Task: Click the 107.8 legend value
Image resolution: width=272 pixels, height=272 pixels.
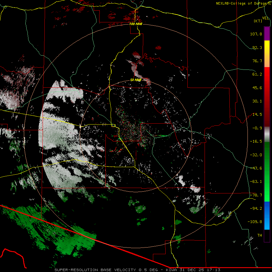Action: click(x=256, y=34)
